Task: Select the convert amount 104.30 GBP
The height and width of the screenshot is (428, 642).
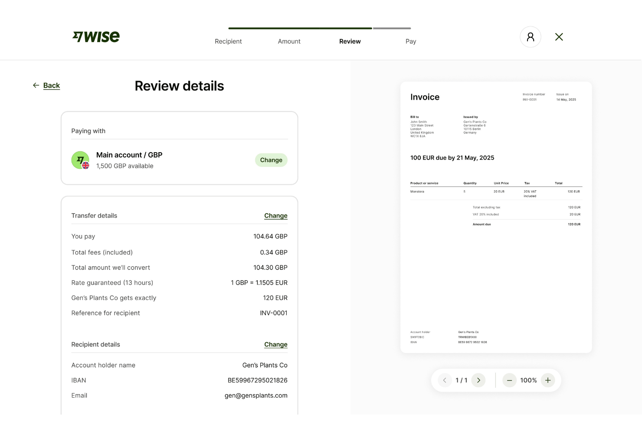Action: [270, 268]
